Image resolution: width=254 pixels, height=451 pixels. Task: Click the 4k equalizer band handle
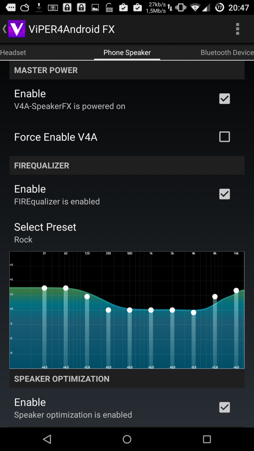[194, 312]
